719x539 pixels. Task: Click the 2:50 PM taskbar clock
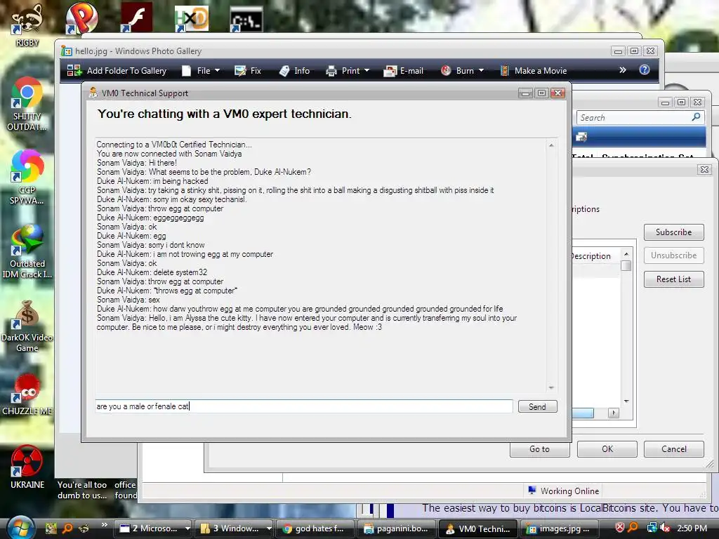pos(692,528)
